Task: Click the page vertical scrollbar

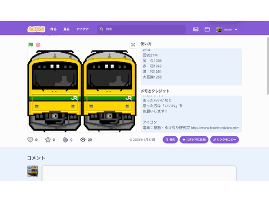Action: (268, 66)
